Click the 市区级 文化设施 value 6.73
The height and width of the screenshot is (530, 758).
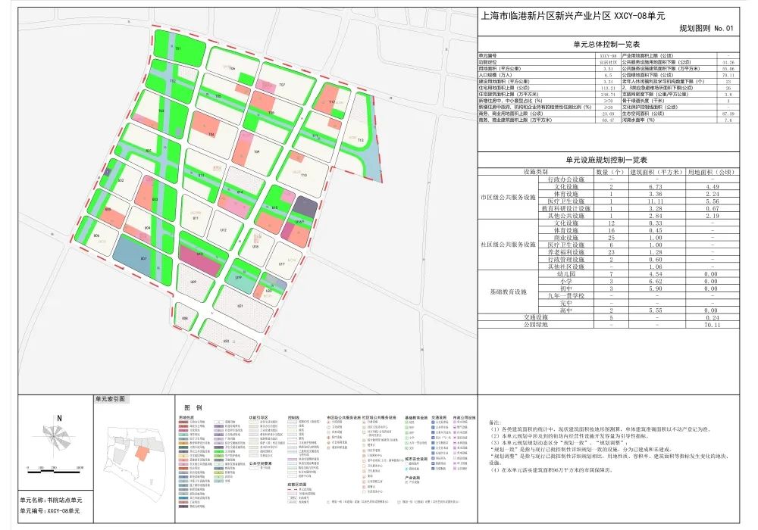tap(656, 187)
